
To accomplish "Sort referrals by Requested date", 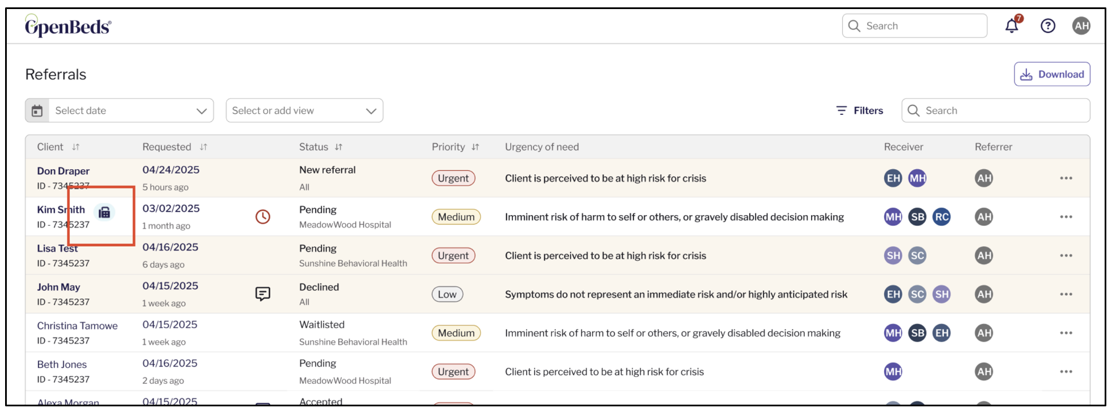I will pos(203,147).
